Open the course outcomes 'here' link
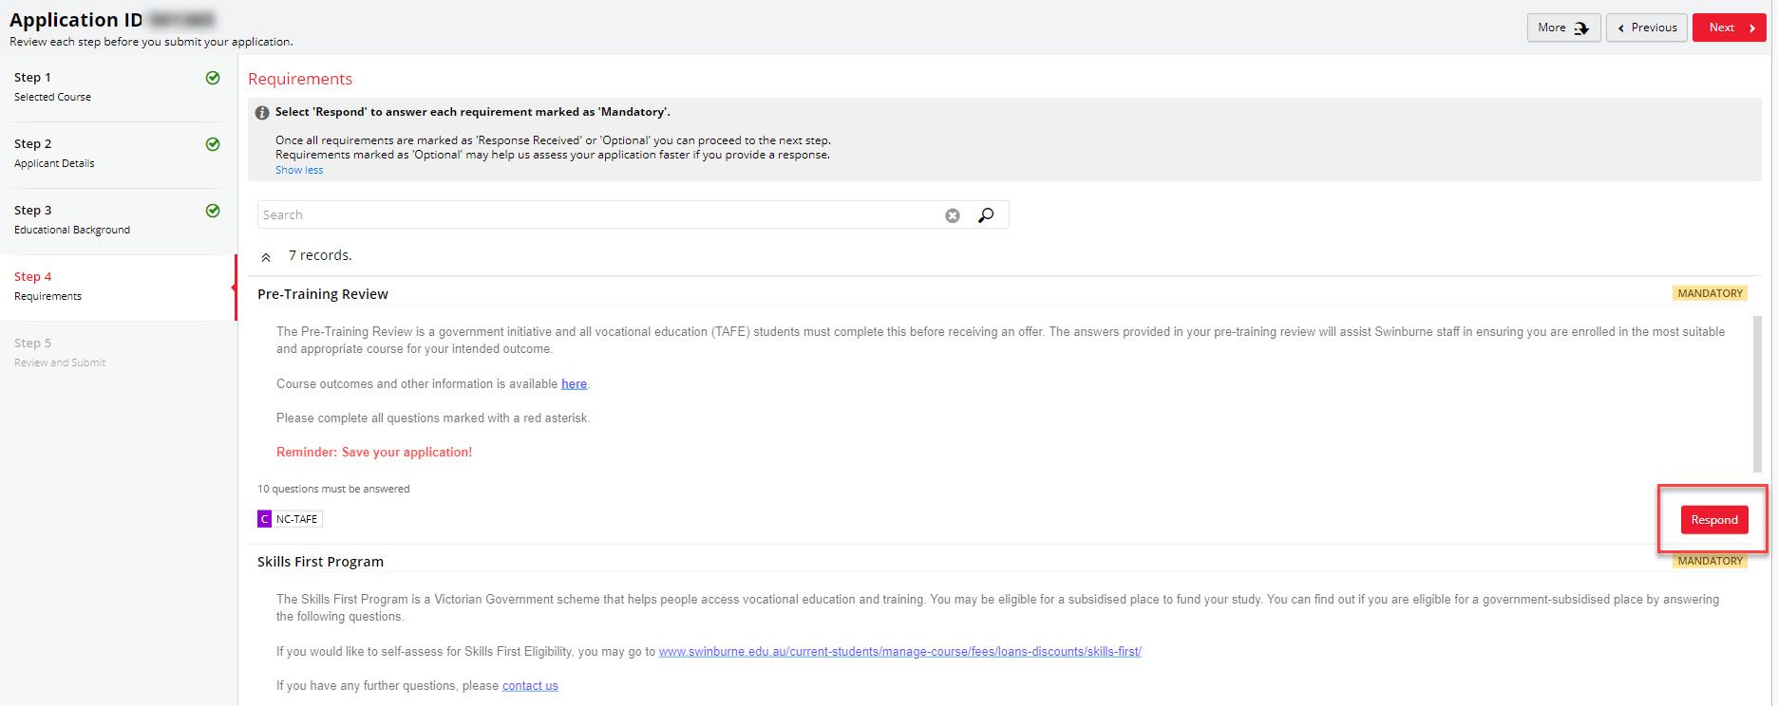 (574, 384)
